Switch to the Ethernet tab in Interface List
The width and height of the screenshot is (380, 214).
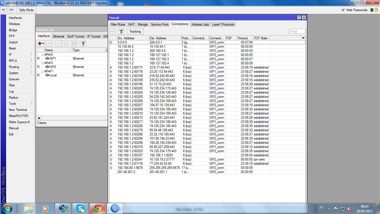tap(58, 37)
